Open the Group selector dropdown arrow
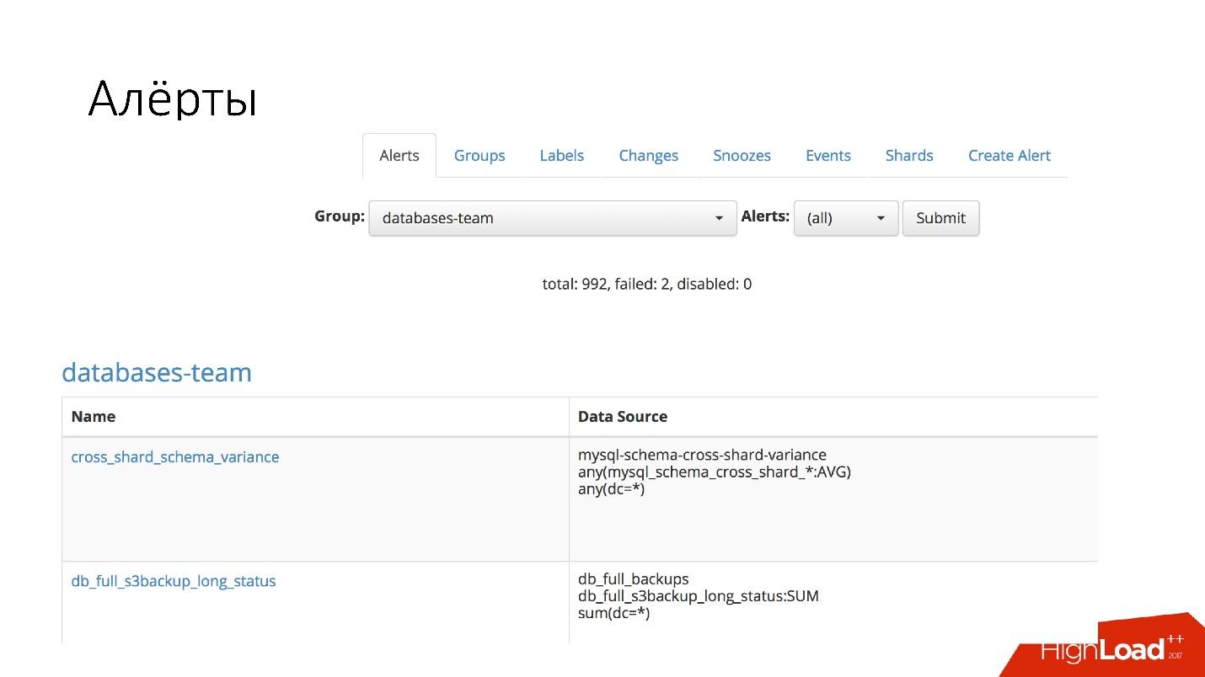This screenshot has width=1205, height=677. (719, 217)
